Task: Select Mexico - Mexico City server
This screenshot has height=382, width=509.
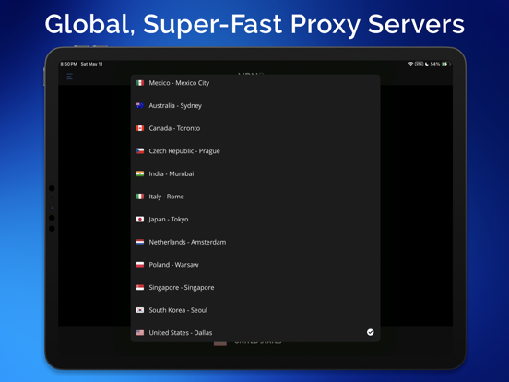Action: click(x=255, y=83)
